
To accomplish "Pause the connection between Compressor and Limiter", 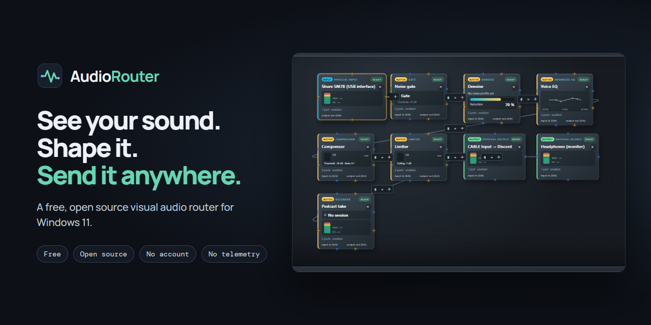I will [x=375, y=157].
